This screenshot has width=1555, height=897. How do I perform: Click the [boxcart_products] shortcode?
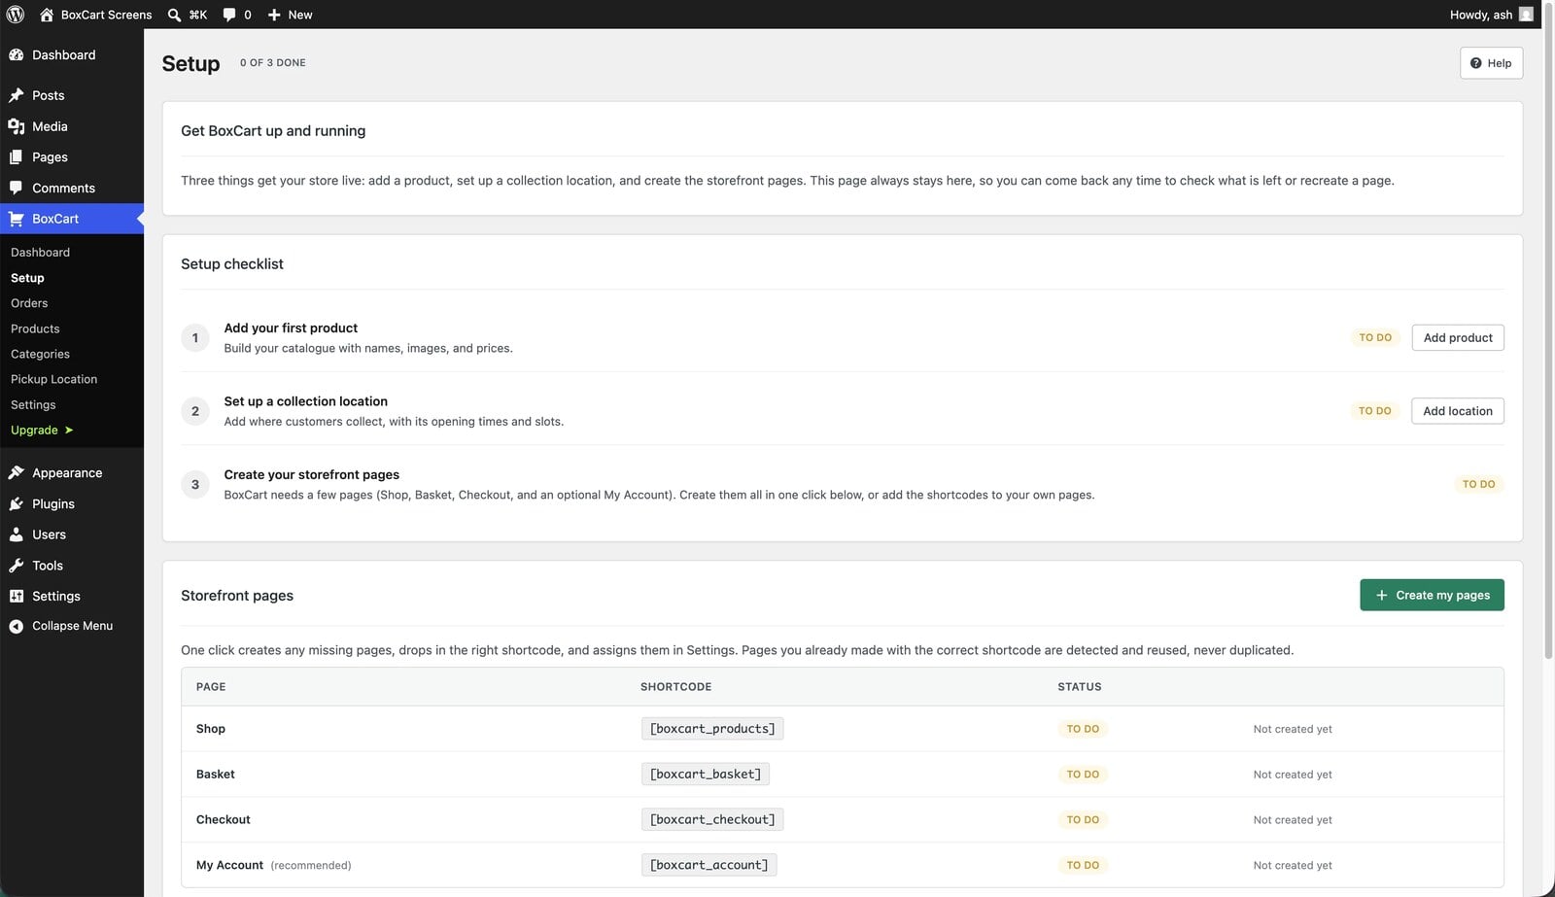712,729
